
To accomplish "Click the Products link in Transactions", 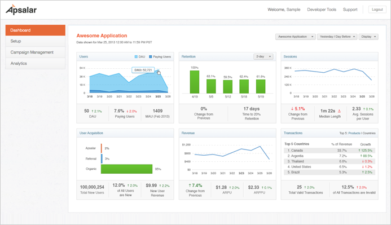I will tap(354, 133).
